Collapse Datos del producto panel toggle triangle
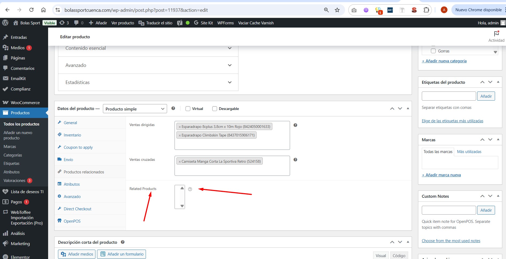This screenshot has height=259, width=506. [408, 108]
